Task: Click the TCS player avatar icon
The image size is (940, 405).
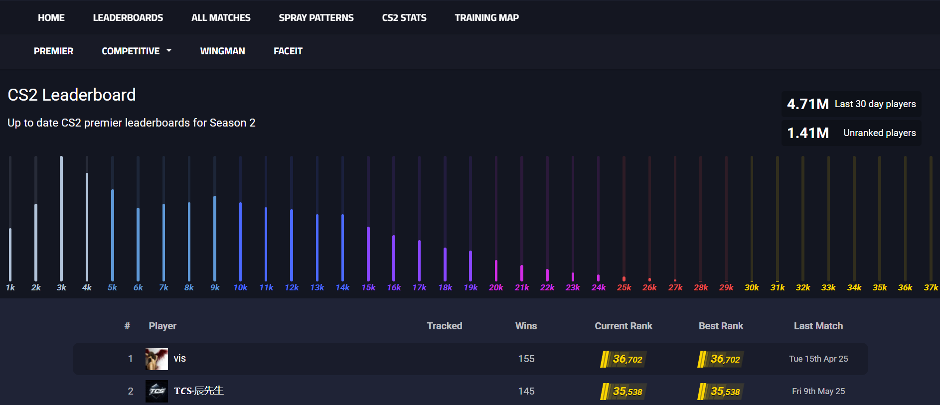Action: (x=157, y=391)
